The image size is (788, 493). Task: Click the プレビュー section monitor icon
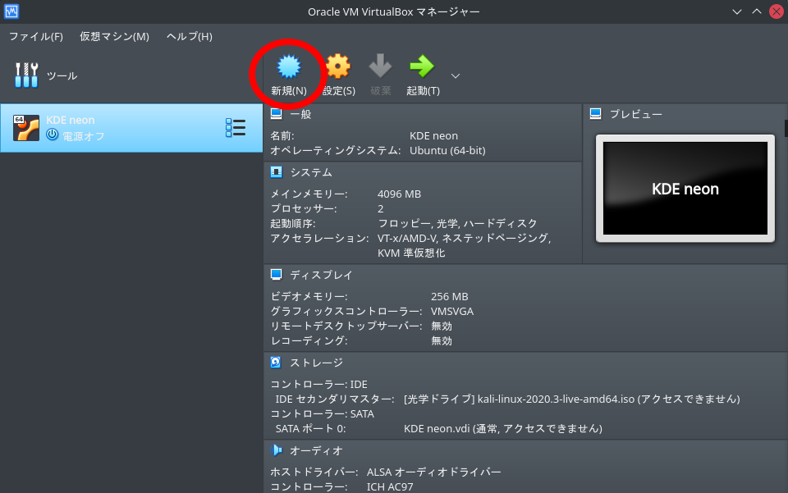coord(596,113)
